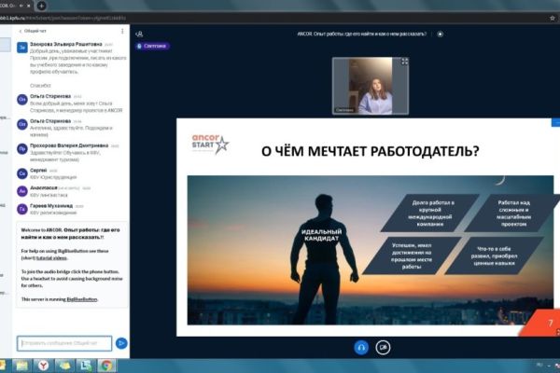The image size is (560, 373).
Task: Select Светлана's webcam video thumbnail
Action: click(x=371, y=86)
